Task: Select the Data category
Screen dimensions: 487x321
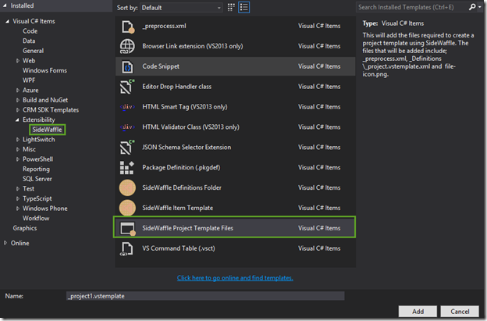Action: (29, 41)
